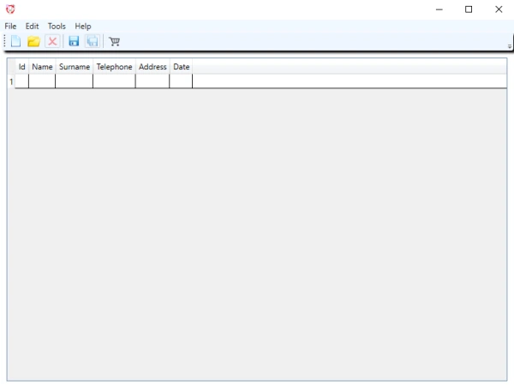
Task: Select the Name column header
Action: 42,67
